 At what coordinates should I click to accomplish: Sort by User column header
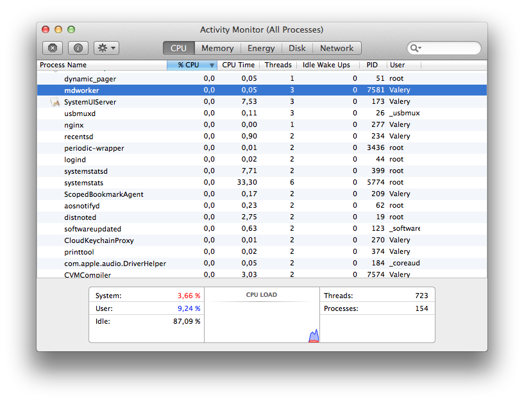click(404, 65)
